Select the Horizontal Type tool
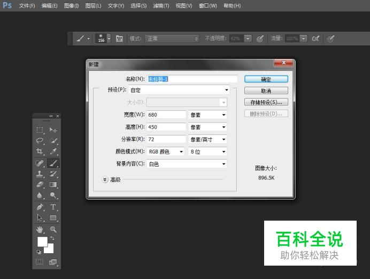 pyautogui.click(x=53, y=207)
